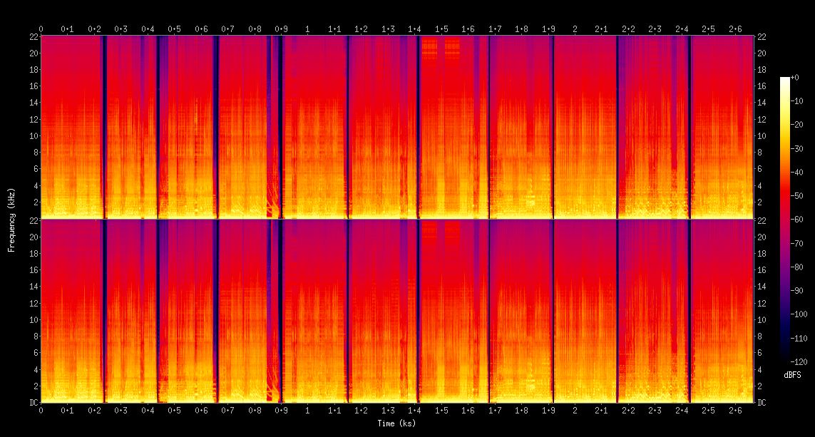This screenshot has height=437, width=815.
Task: Click the "2.6" tick on the bottom time axis
Action: [735, 411]
